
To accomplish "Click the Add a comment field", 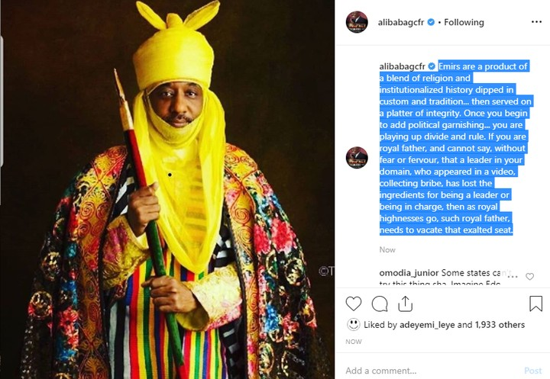I will tap(428, 371).
